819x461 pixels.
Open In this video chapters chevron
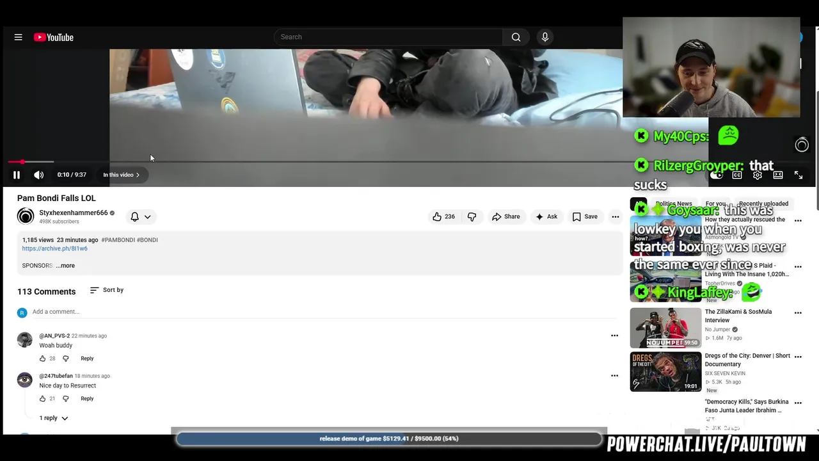[x=122, y=175]
